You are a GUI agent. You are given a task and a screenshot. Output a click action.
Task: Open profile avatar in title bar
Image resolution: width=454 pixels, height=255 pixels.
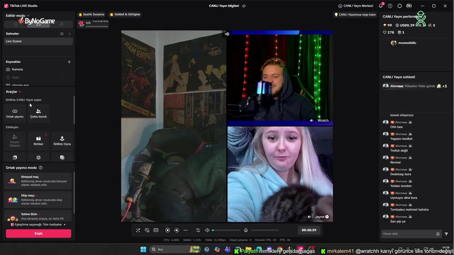click(409, 6)
